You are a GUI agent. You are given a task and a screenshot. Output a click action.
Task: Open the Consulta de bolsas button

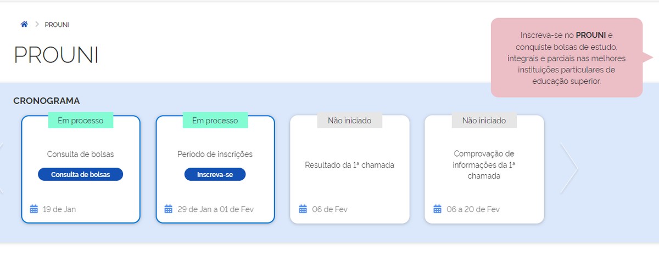pos(81,174)
